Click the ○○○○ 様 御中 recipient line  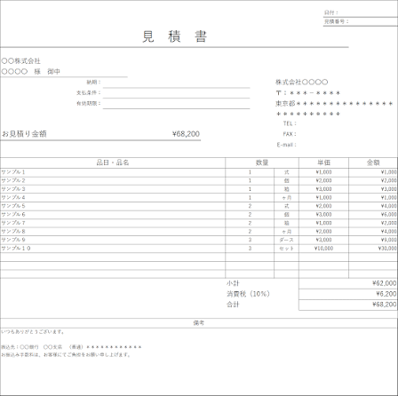coord(31,72)
